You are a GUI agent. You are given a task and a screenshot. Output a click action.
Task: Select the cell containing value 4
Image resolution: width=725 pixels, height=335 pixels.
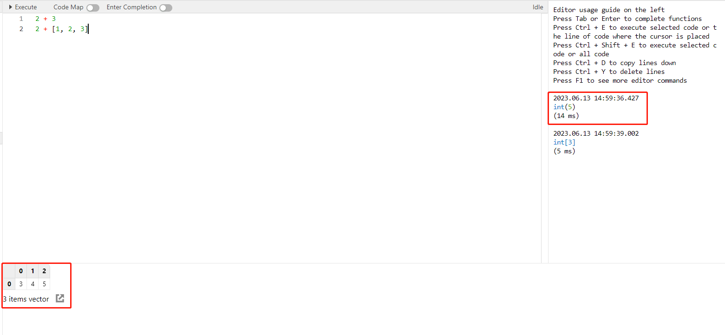pyautogui.click(x=33, y=284)
